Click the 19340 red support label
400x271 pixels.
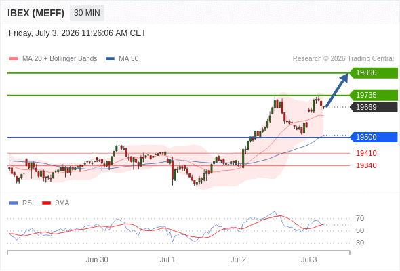366,165
